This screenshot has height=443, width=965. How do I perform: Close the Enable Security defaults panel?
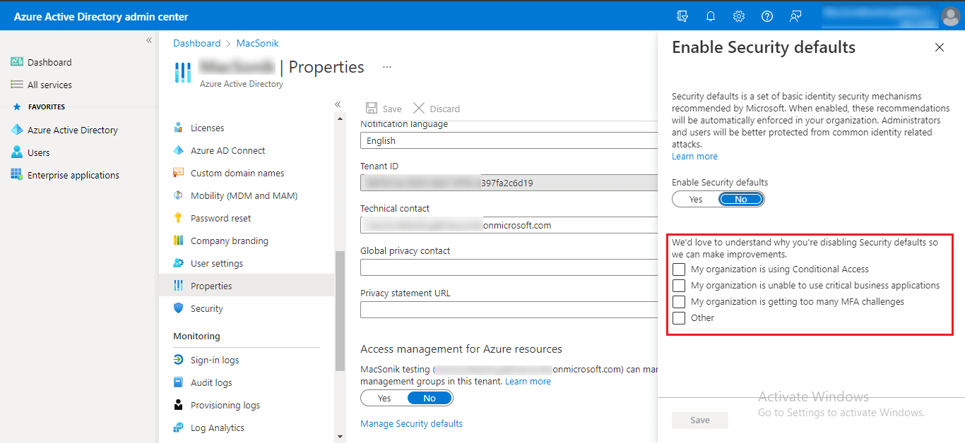point(939,47)
